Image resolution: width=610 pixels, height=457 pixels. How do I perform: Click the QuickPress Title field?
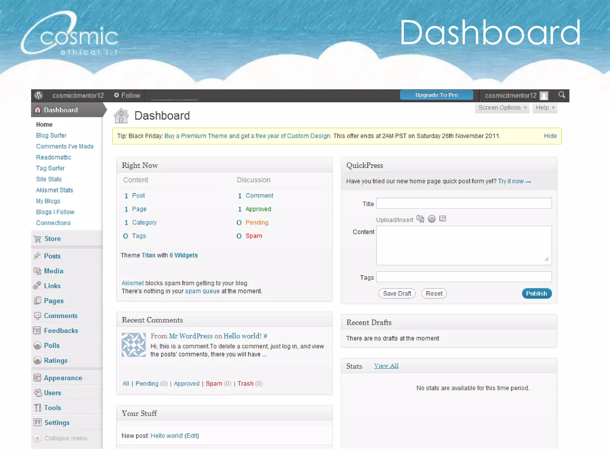(464, 203)
